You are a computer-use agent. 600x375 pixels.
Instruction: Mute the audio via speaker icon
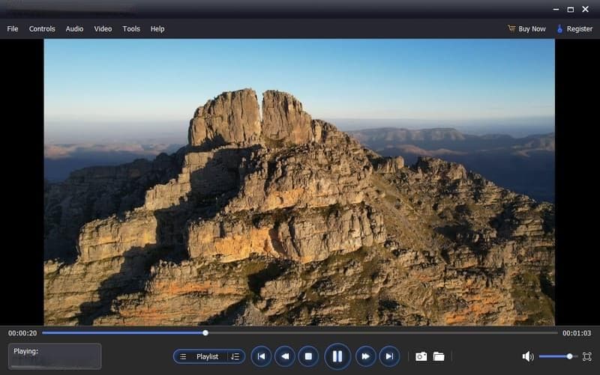(528, 357)
